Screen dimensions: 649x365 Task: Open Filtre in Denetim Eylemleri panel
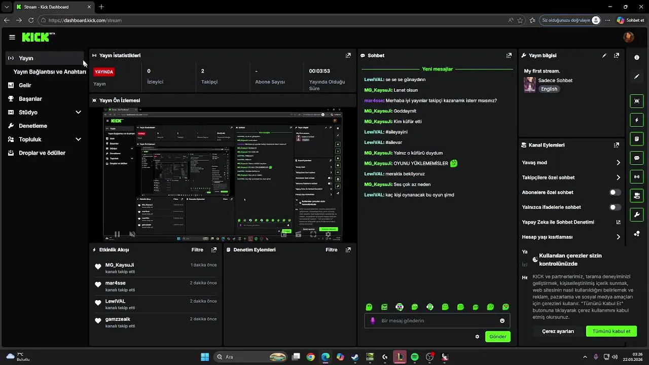332,250
